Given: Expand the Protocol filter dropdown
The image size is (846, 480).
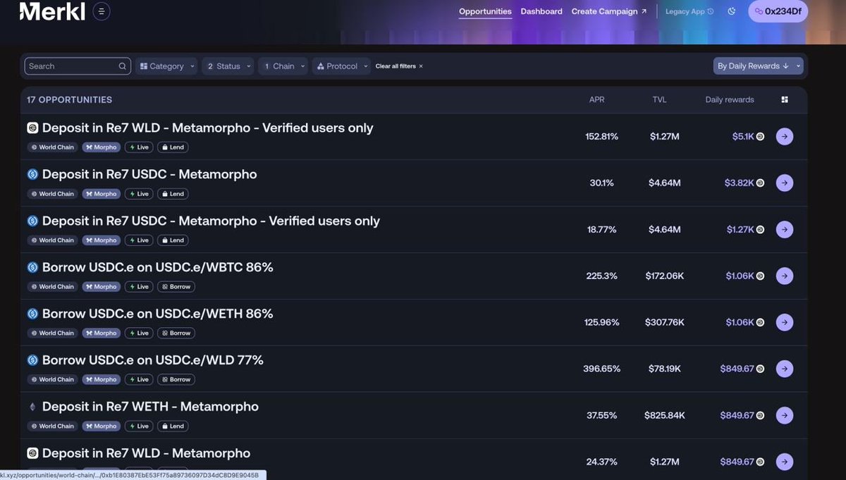Looking at the screenshot, I should click(341, 66).
